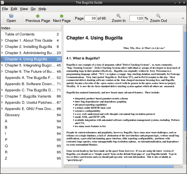Expand Chapter 5. Integrating Bugzilla node
This screenshot has height=174, width=187.
tap(2, 65)
